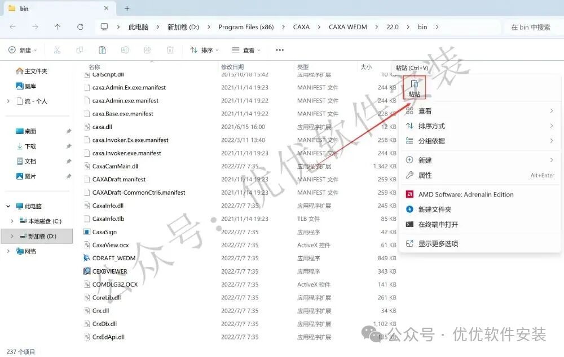
Task: Sort by the 名称 column header
Action: [94, 67]
